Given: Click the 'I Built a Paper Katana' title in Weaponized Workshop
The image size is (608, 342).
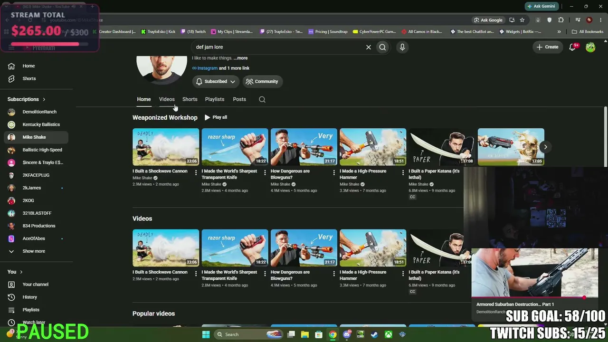Looking at the screenshot, I should point(434,174).
